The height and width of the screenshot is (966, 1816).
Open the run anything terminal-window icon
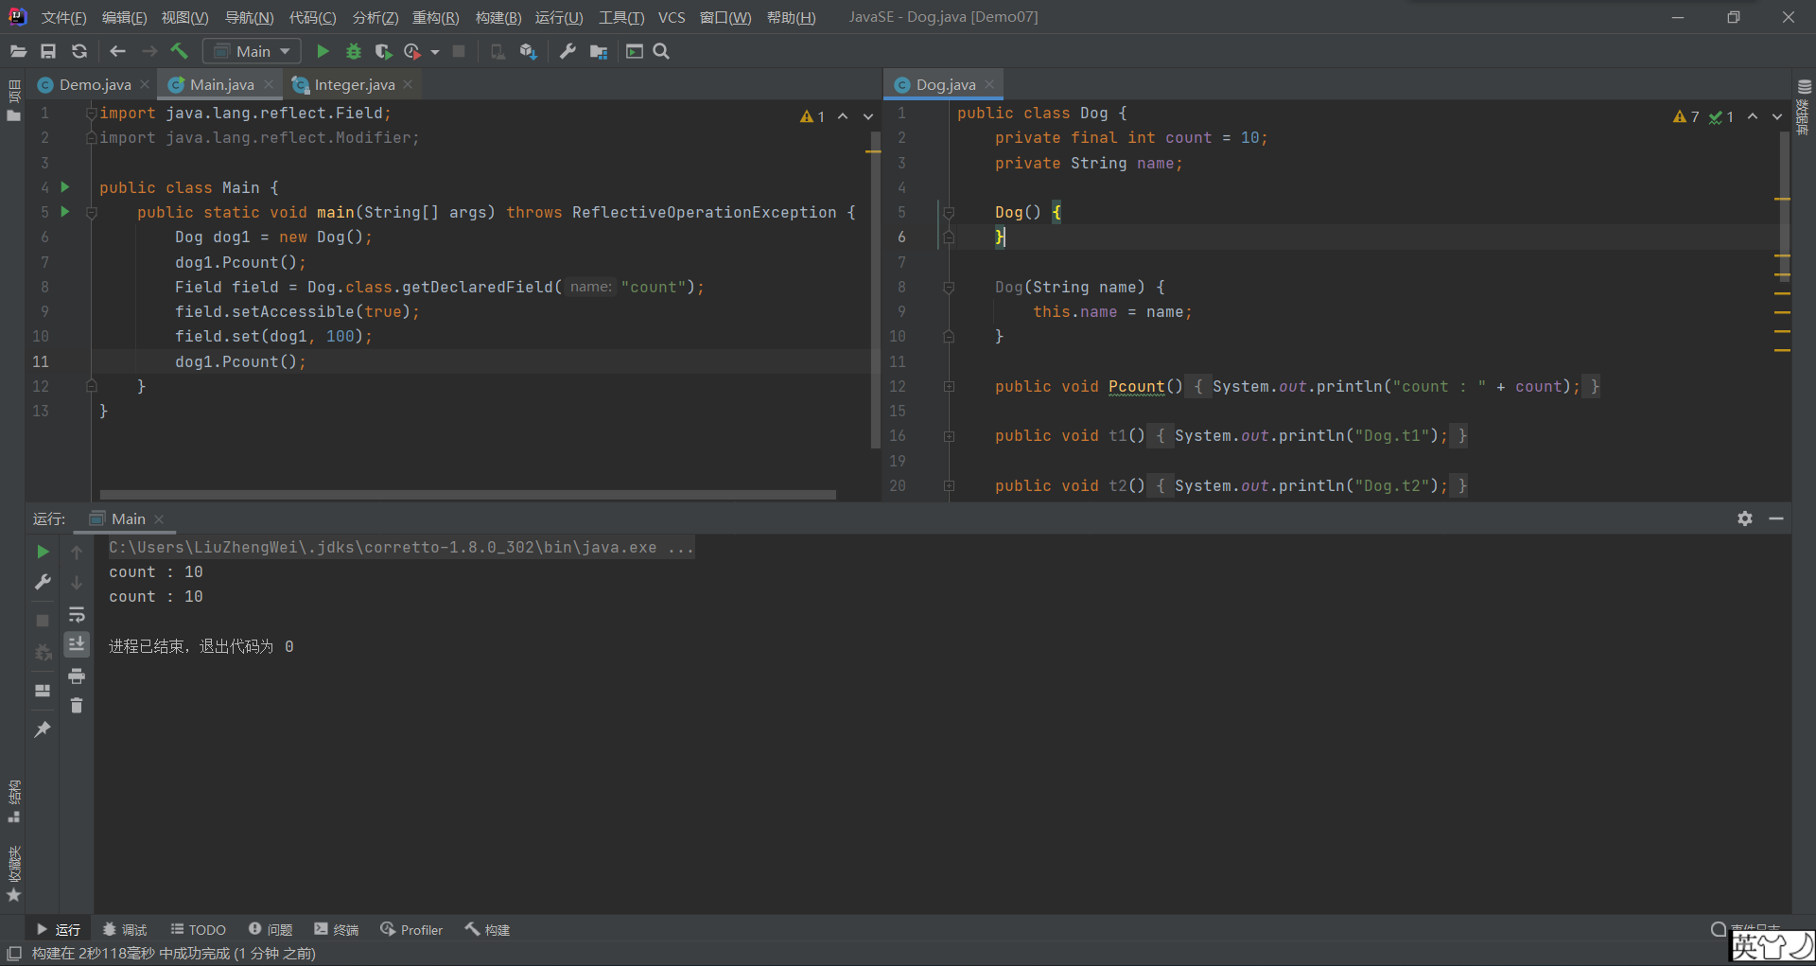tap(635, 51)
